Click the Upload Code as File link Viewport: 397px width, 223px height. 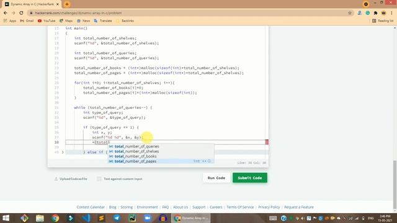click(71, 179)
